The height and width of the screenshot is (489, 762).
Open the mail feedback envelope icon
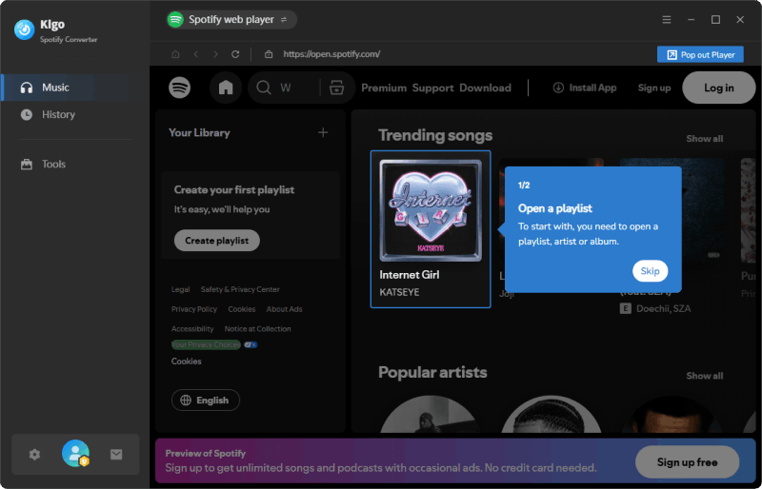(116, 455)
